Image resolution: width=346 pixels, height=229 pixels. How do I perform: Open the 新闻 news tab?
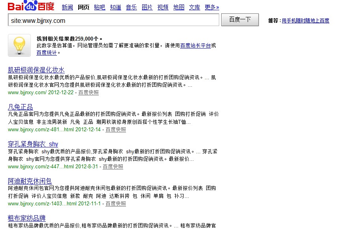pos(68,7)
